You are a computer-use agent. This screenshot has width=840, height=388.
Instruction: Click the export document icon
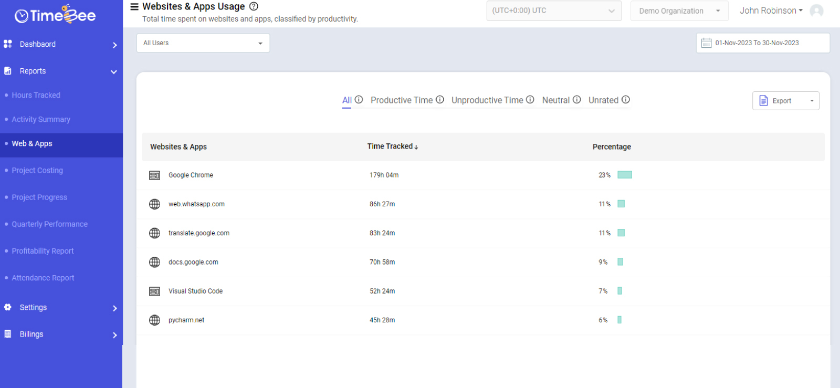[764, 101]
